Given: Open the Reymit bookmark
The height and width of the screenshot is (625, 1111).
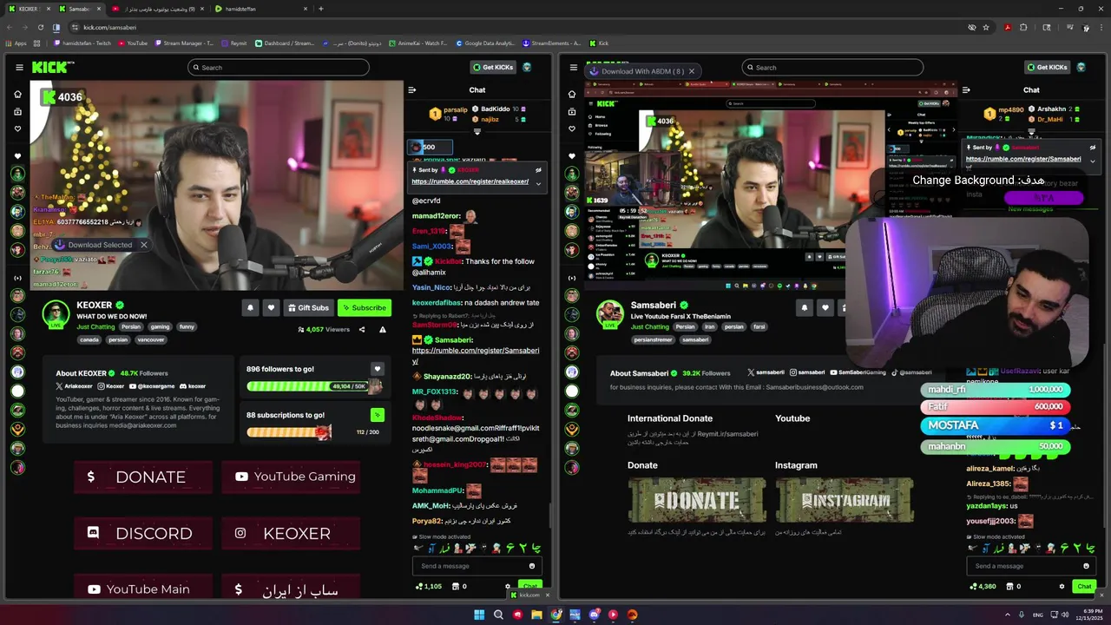Looking at the screenshot, I should 234,43.
